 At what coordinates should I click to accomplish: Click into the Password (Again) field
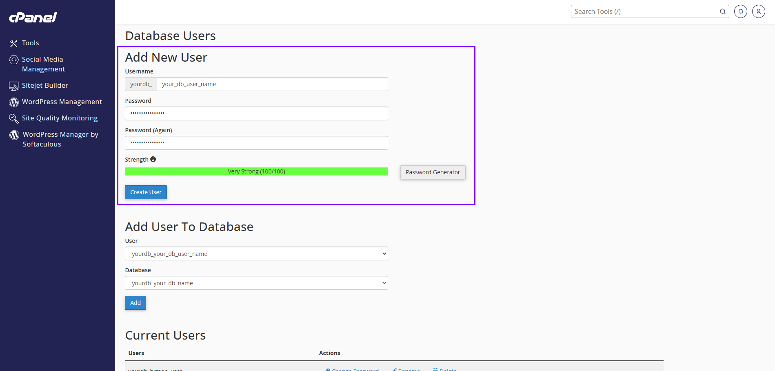(256, 143)
